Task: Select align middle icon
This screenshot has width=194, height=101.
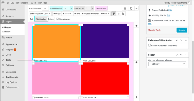Action: pyautogui.click(x=118, y=14)
